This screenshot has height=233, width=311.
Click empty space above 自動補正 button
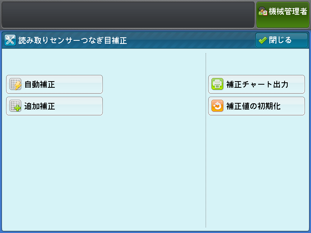click(54, 62)
